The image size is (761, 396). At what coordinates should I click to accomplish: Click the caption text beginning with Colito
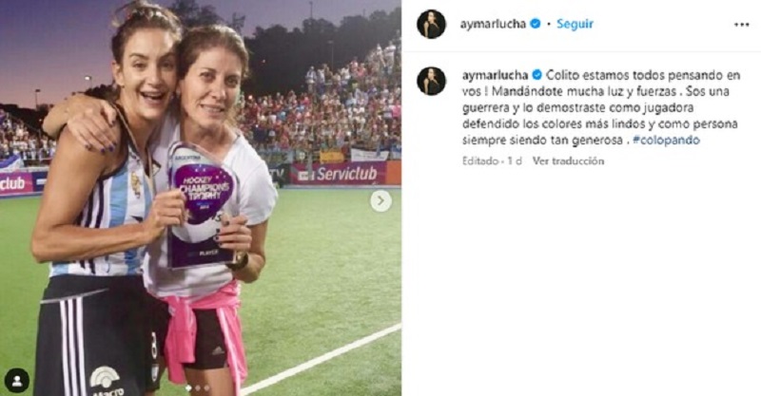coord(601,107)
